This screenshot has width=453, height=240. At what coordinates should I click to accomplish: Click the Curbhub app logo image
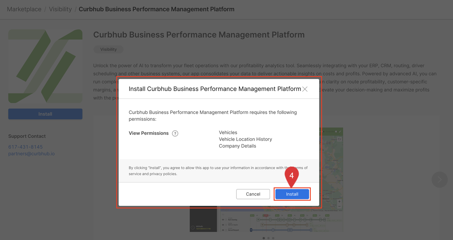[45, 66]
